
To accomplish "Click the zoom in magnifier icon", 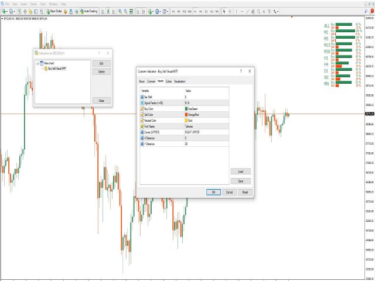I will tap(120, 11).
